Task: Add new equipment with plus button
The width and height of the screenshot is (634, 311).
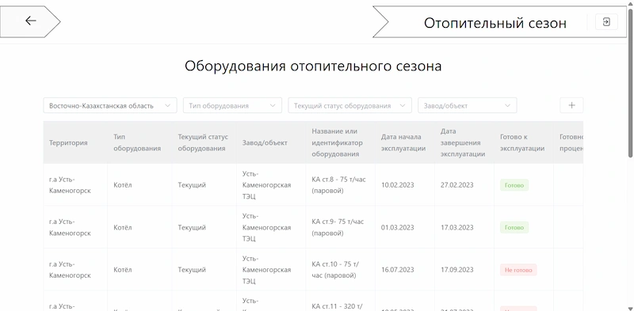Action: coord(571,105)
